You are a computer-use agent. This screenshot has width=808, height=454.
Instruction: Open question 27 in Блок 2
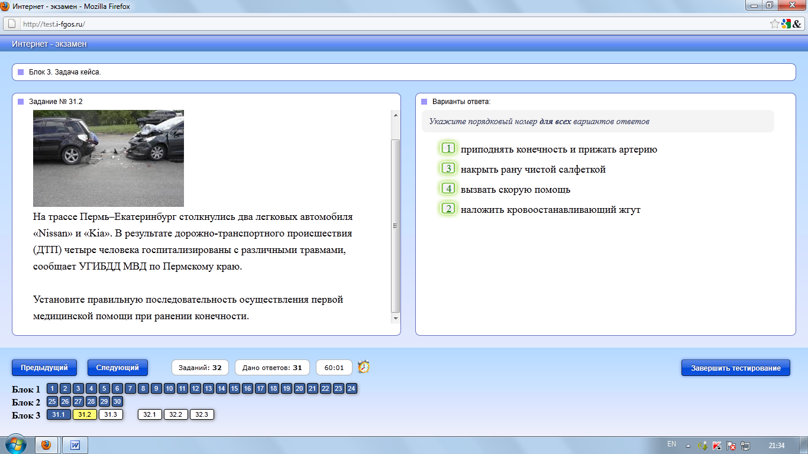click(78, 401)
